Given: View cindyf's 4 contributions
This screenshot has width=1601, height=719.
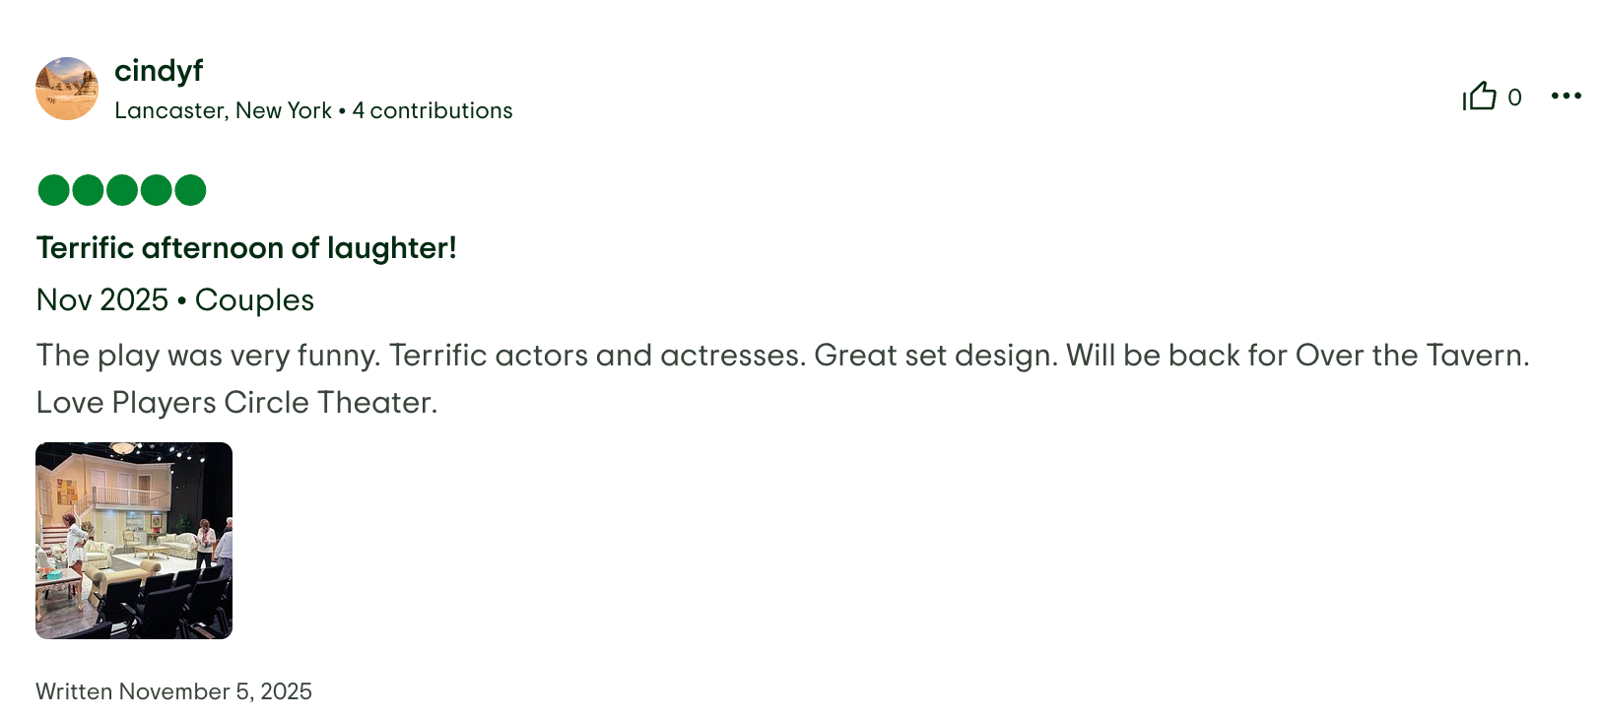Looking at the screenshot, I should click(x=432, y=110).
